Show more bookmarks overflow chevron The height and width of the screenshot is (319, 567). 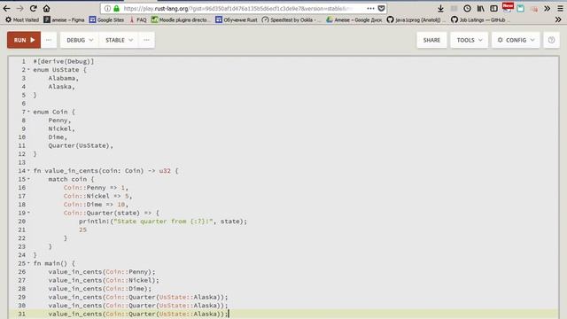[x=558, y=19]
